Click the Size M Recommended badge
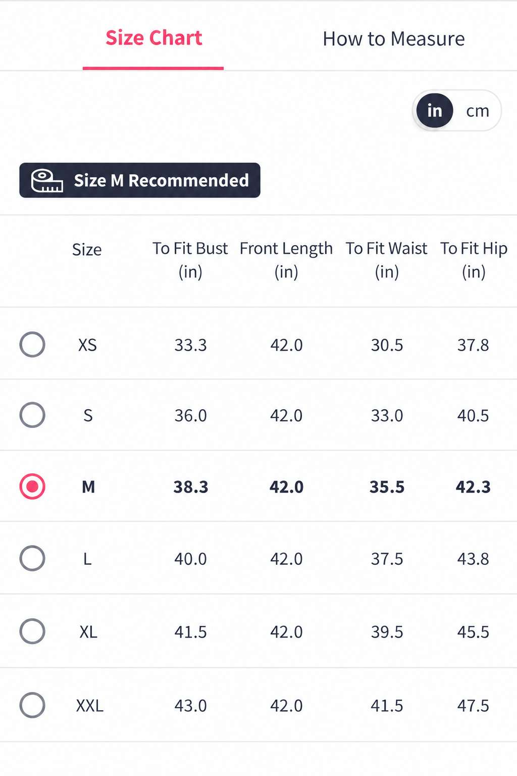 coord(140,180)
